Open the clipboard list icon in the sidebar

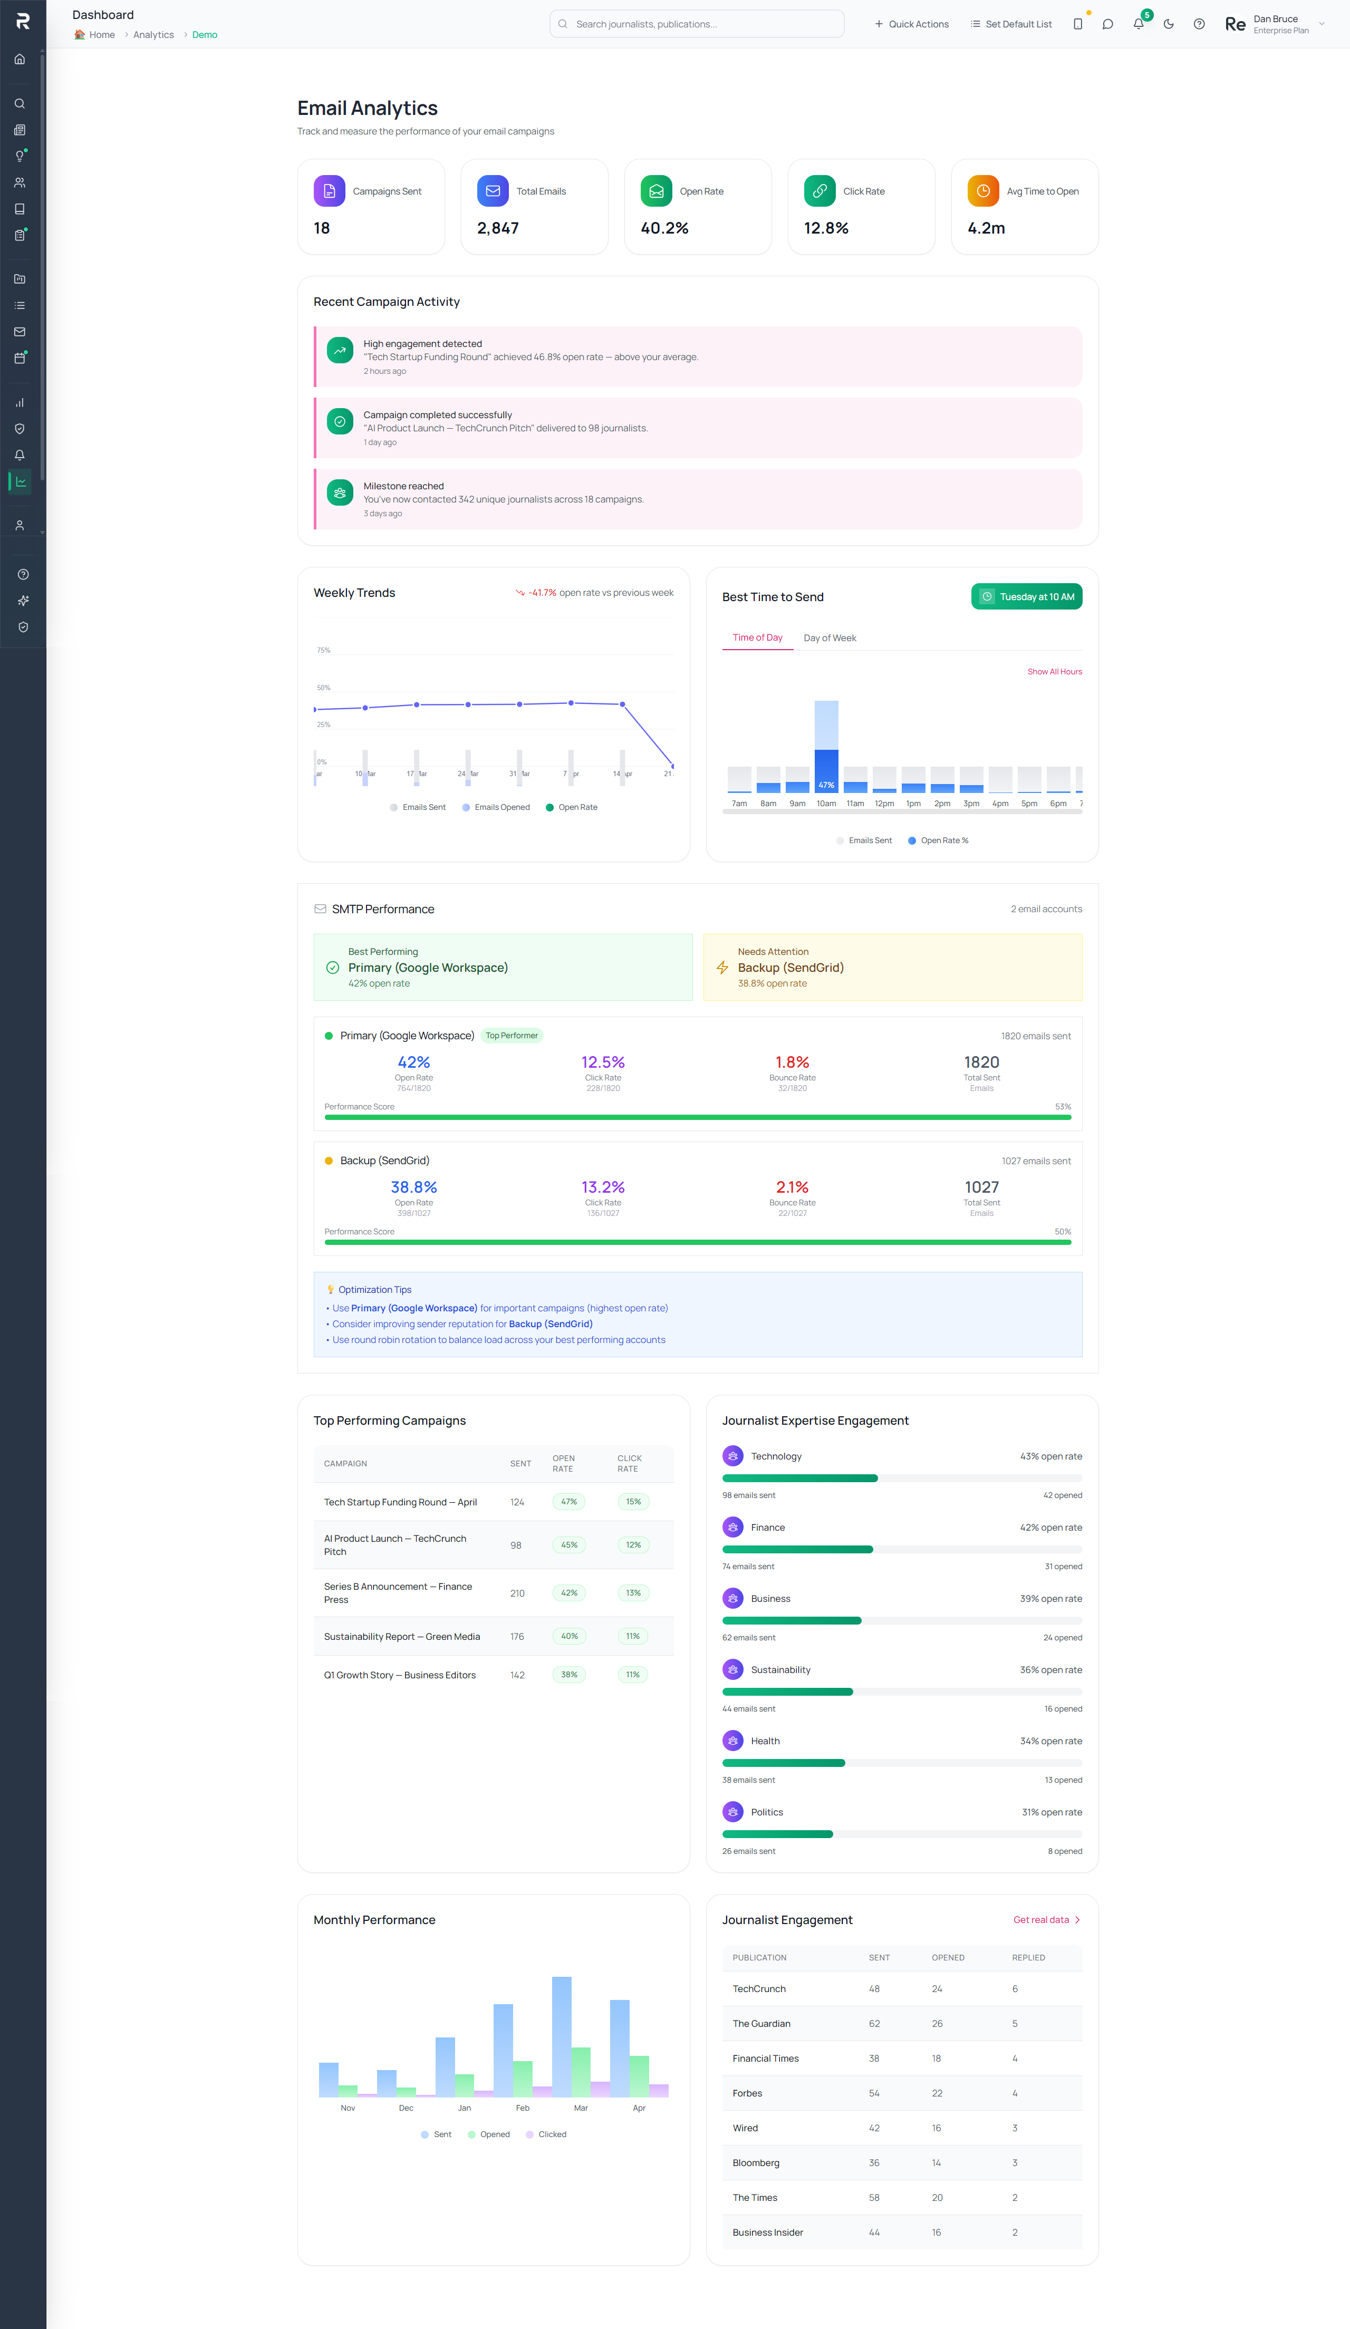pyautogui.click(x=20, y=236)
